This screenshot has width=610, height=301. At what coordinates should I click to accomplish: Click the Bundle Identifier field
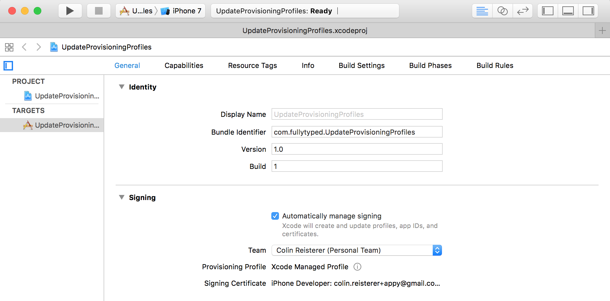pos(357,132)
